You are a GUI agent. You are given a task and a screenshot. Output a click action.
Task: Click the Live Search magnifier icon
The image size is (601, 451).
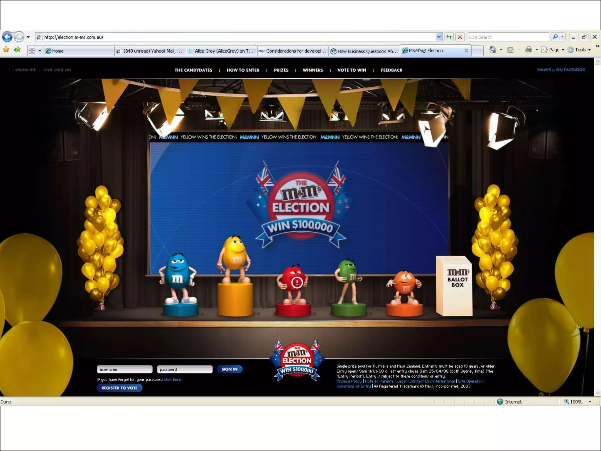(555, 37)
